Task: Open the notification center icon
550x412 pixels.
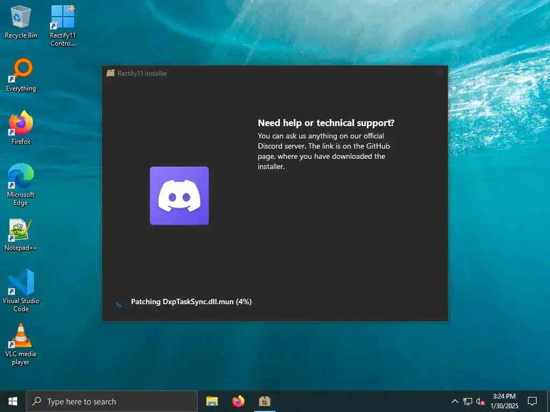Action: point(532,401)
